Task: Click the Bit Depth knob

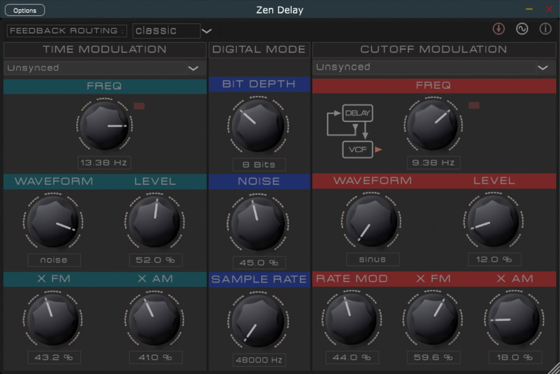Action: 258,125
